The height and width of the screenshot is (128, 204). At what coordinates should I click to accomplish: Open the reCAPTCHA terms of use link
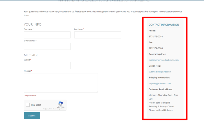tap(59, 109)
